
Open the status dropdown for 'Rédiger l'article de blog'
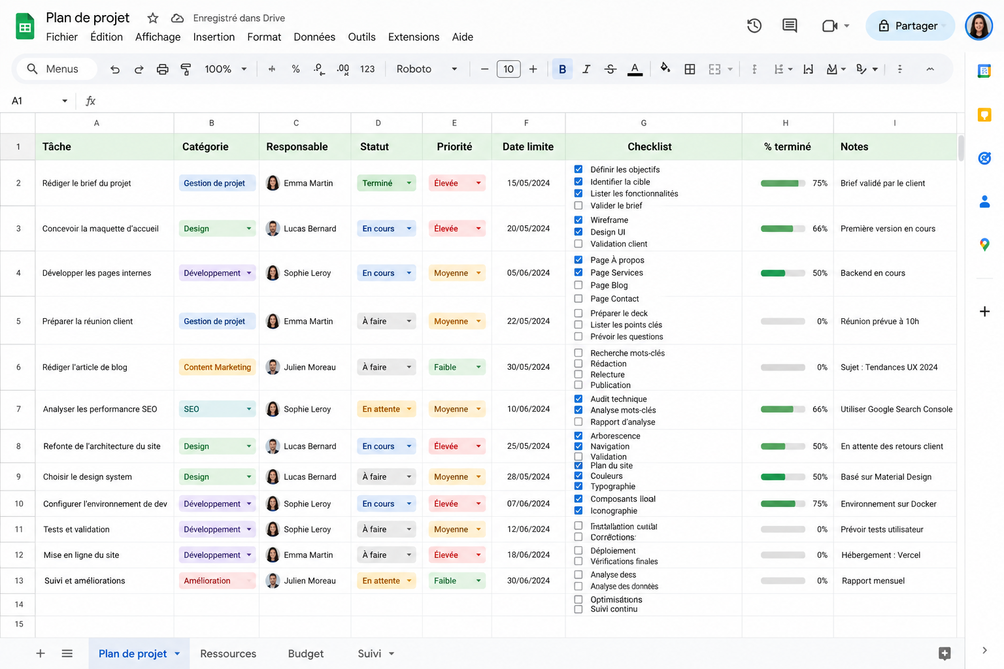[409, 367]
